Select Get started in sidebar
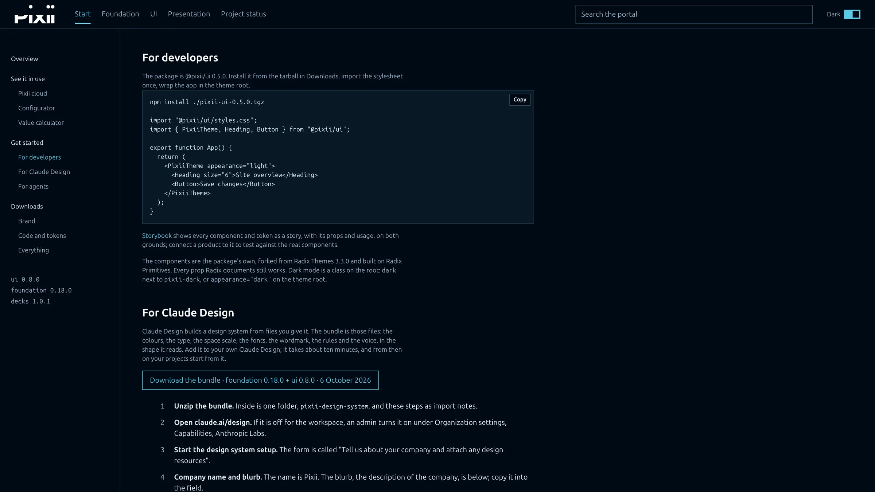The width and height of the screenshot is (875, 492). (27, 142)
